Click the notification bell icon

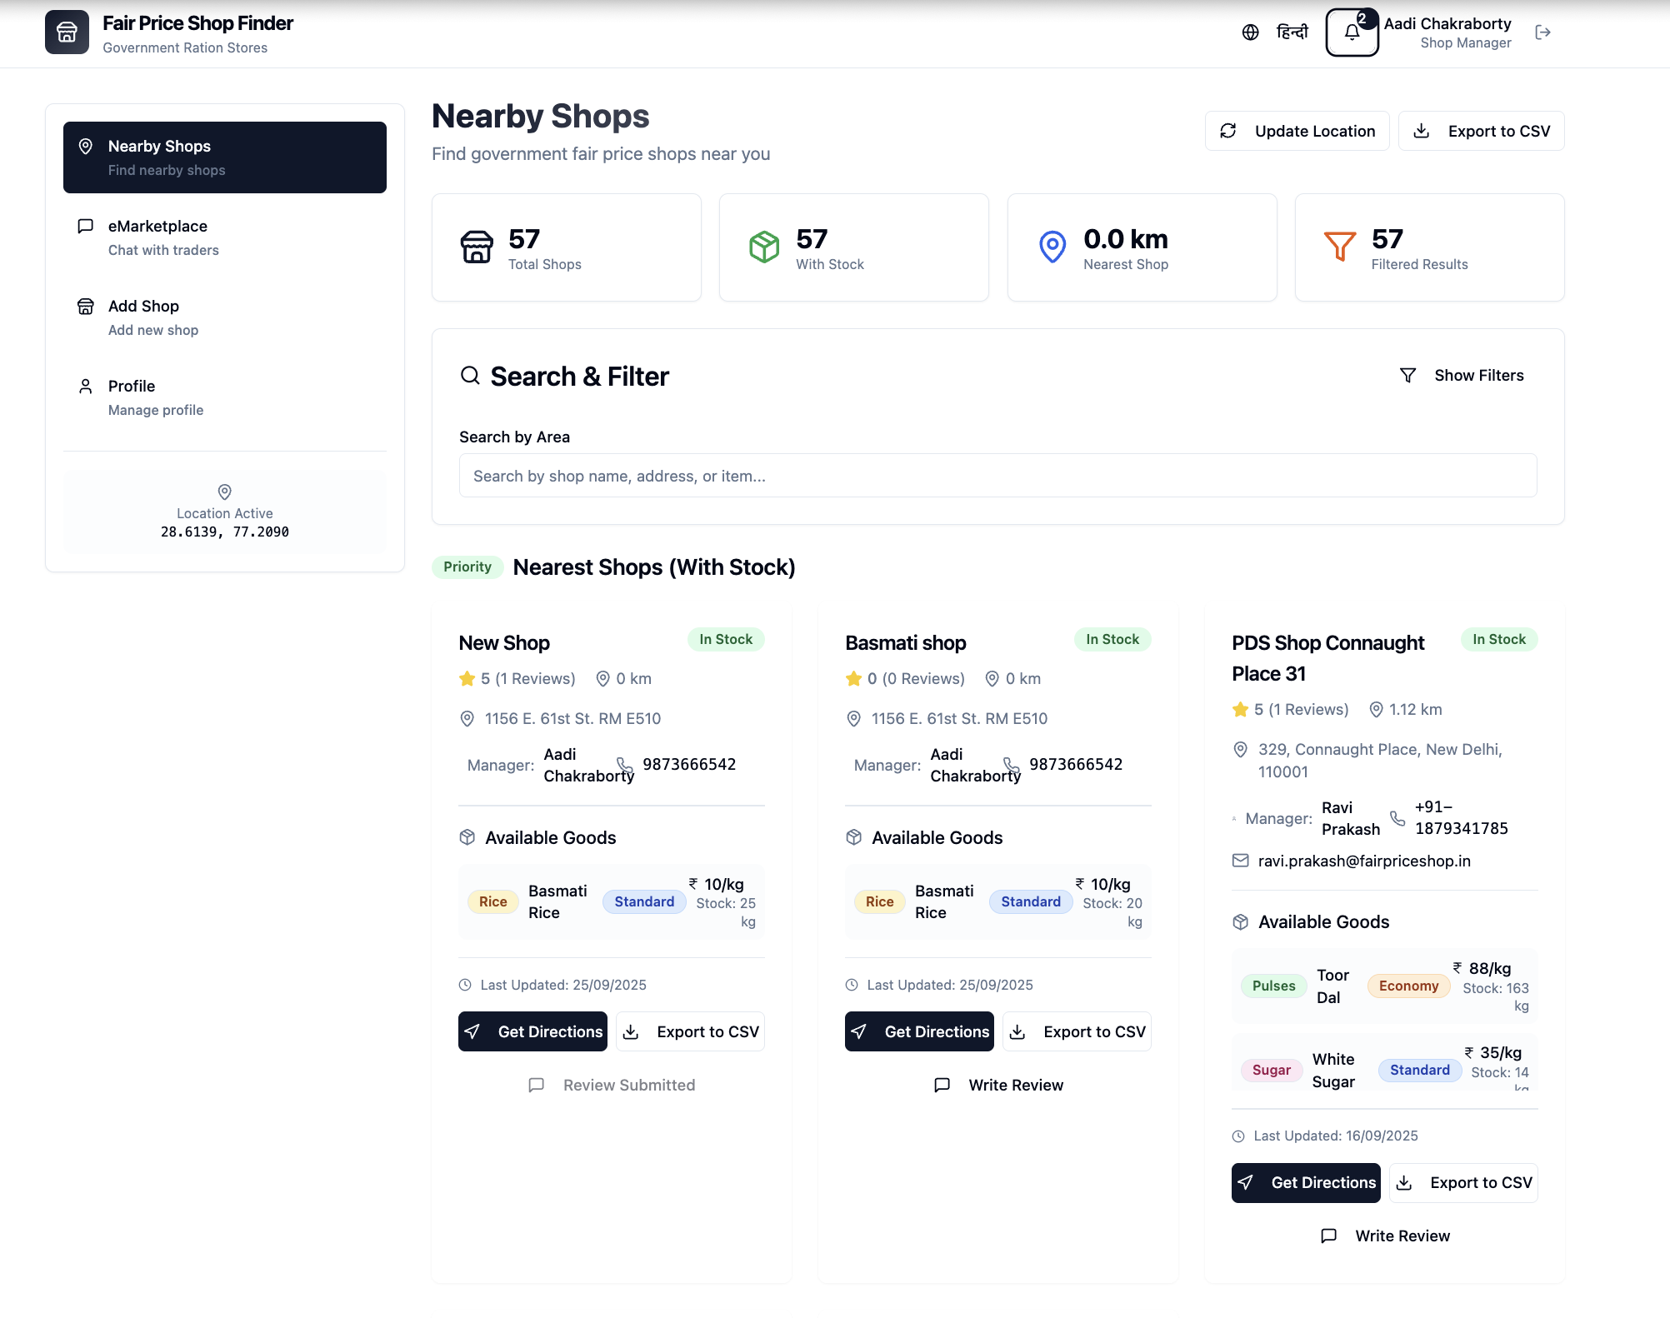tap(1352, 32)
